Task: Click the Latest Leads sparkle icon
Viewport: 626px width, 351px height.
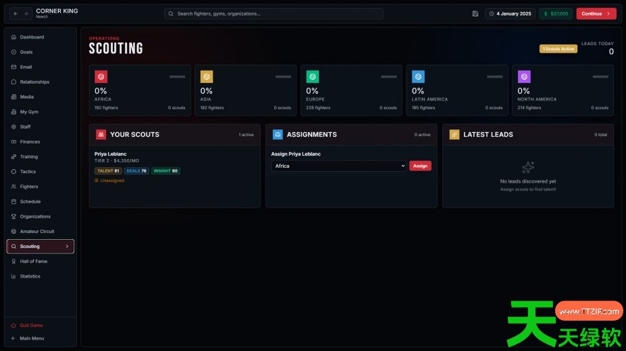Action: click(x=454, y=135)
